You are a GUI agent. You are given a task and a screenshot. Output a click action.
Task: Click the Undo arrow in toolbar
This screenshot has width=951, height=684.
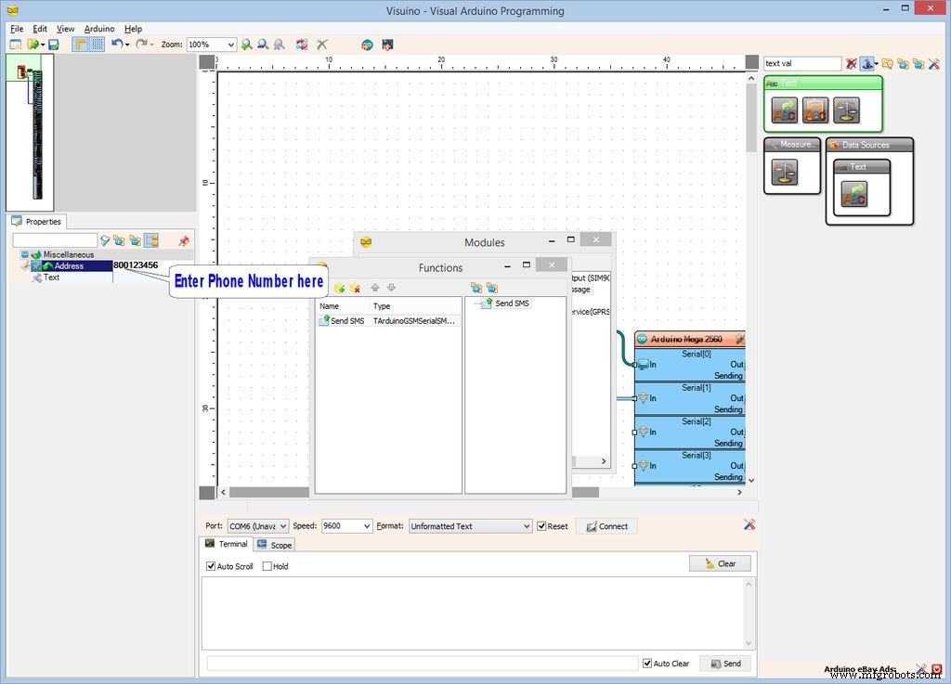(116, 45)
